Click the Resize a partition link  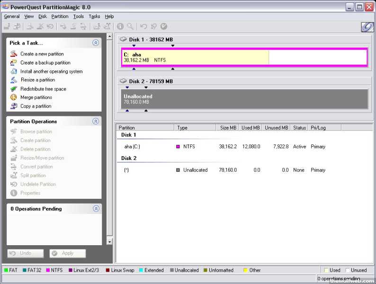coord(38,80)
